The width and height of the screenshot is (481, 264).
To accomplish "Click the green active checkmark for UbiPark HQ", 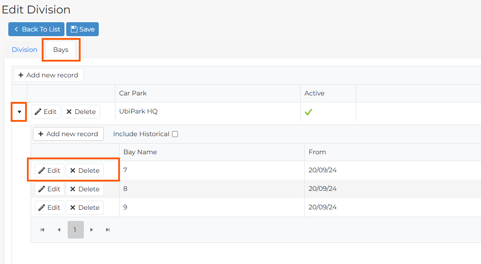I will pos(308,112).
